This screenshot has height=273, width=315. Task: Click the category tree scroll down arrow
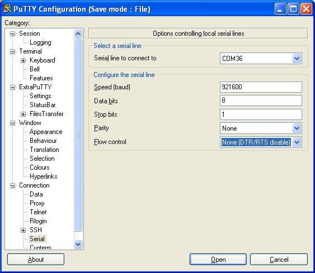78,245
